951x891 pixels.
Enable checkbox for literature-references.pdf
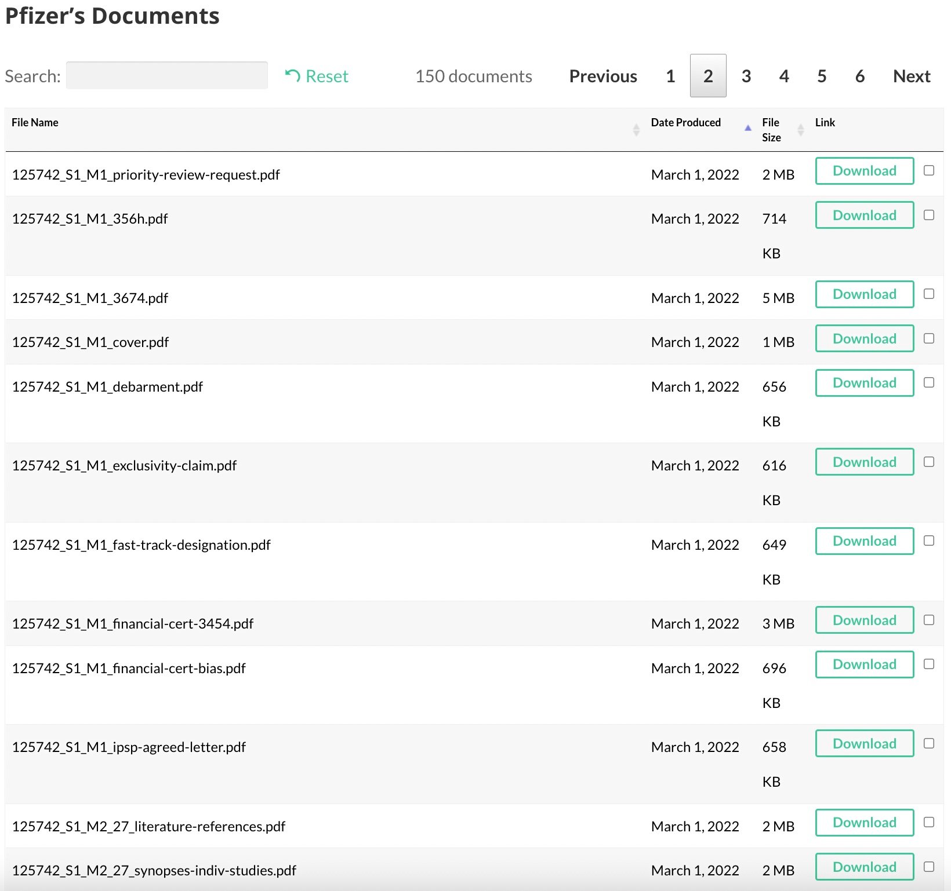[x=929, y=822]
